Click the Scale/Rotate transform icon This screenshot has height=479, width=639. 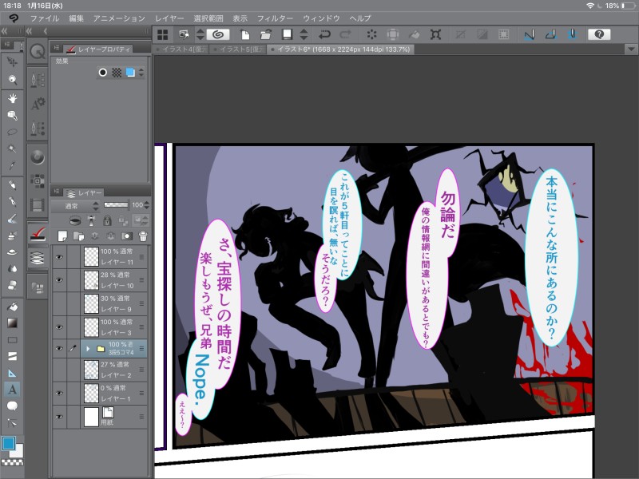click(x=435, y=34)
